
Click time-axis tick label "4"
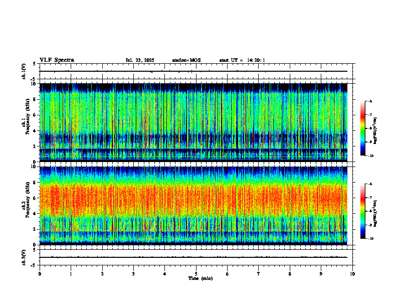[165, 274]
